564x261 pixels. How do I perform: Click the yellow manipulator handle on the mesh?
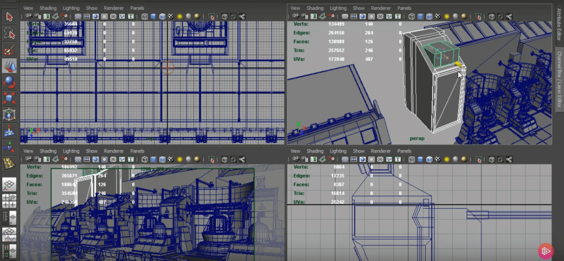pyautogui.click(x=458, y=65)
